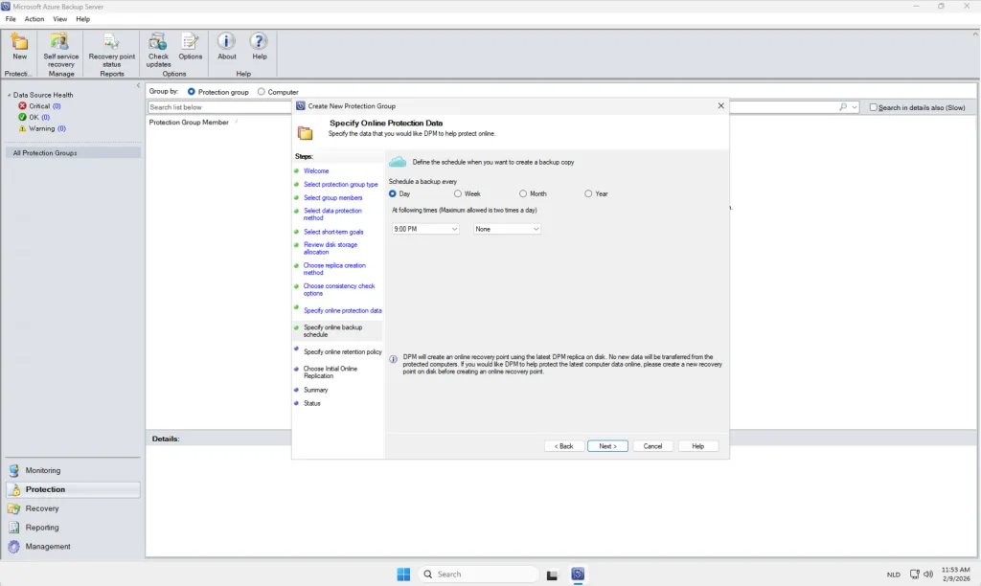Open Self service recovery tool

[x=60, y=42]
